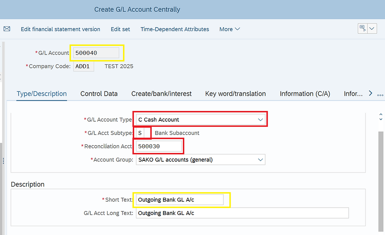
Task: Click the vertical scrollbar on the far right
Action: [379, 177]
